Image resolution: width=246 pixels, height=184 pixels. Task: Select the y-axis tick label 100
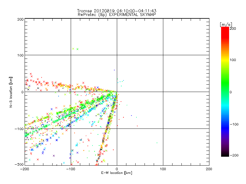(20, 55)
